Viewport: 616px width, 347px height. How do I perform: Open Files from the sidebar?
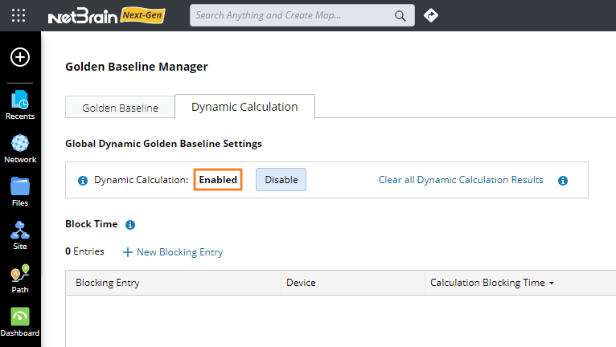(x=20, y=192)
